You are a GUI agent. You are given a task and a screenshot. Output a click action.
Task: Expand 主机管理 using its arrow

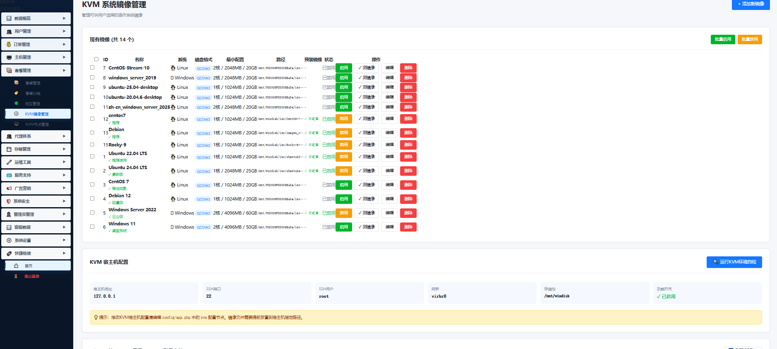64,57
